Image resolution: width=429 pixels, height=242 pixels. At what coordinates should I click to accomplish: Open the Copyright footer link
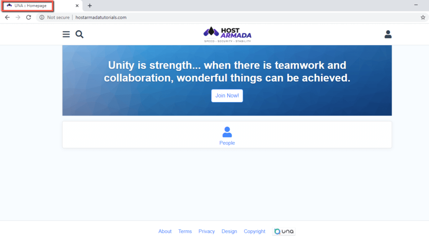click(254, 232)
